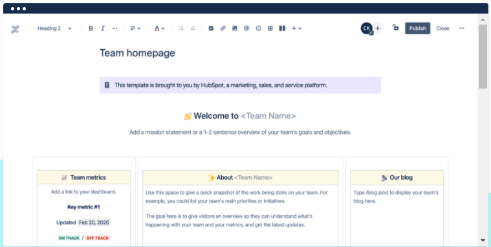This screenshot has width=491, height=247.
Task: Insert a numbered list
Action: click(x=193, y=28)
